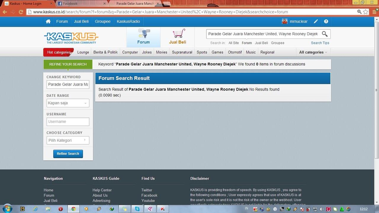The height and width of the screenshot is (213, 379).
Task: Click the browser Back arrow
Action: (5, 12)
